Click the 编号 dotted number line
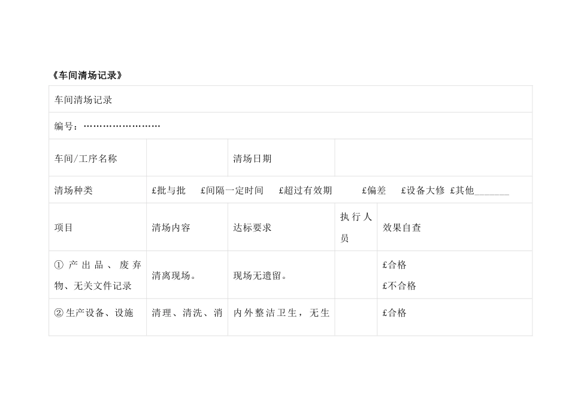This screenshot has width=569, height=403. 122,127
